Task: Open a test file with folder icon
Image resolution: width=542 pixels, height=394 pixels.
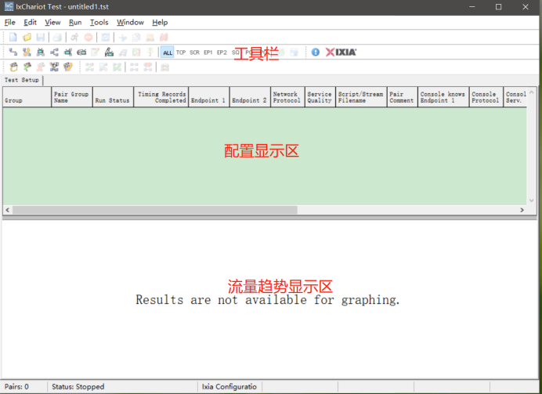Action: pos(27,38)
